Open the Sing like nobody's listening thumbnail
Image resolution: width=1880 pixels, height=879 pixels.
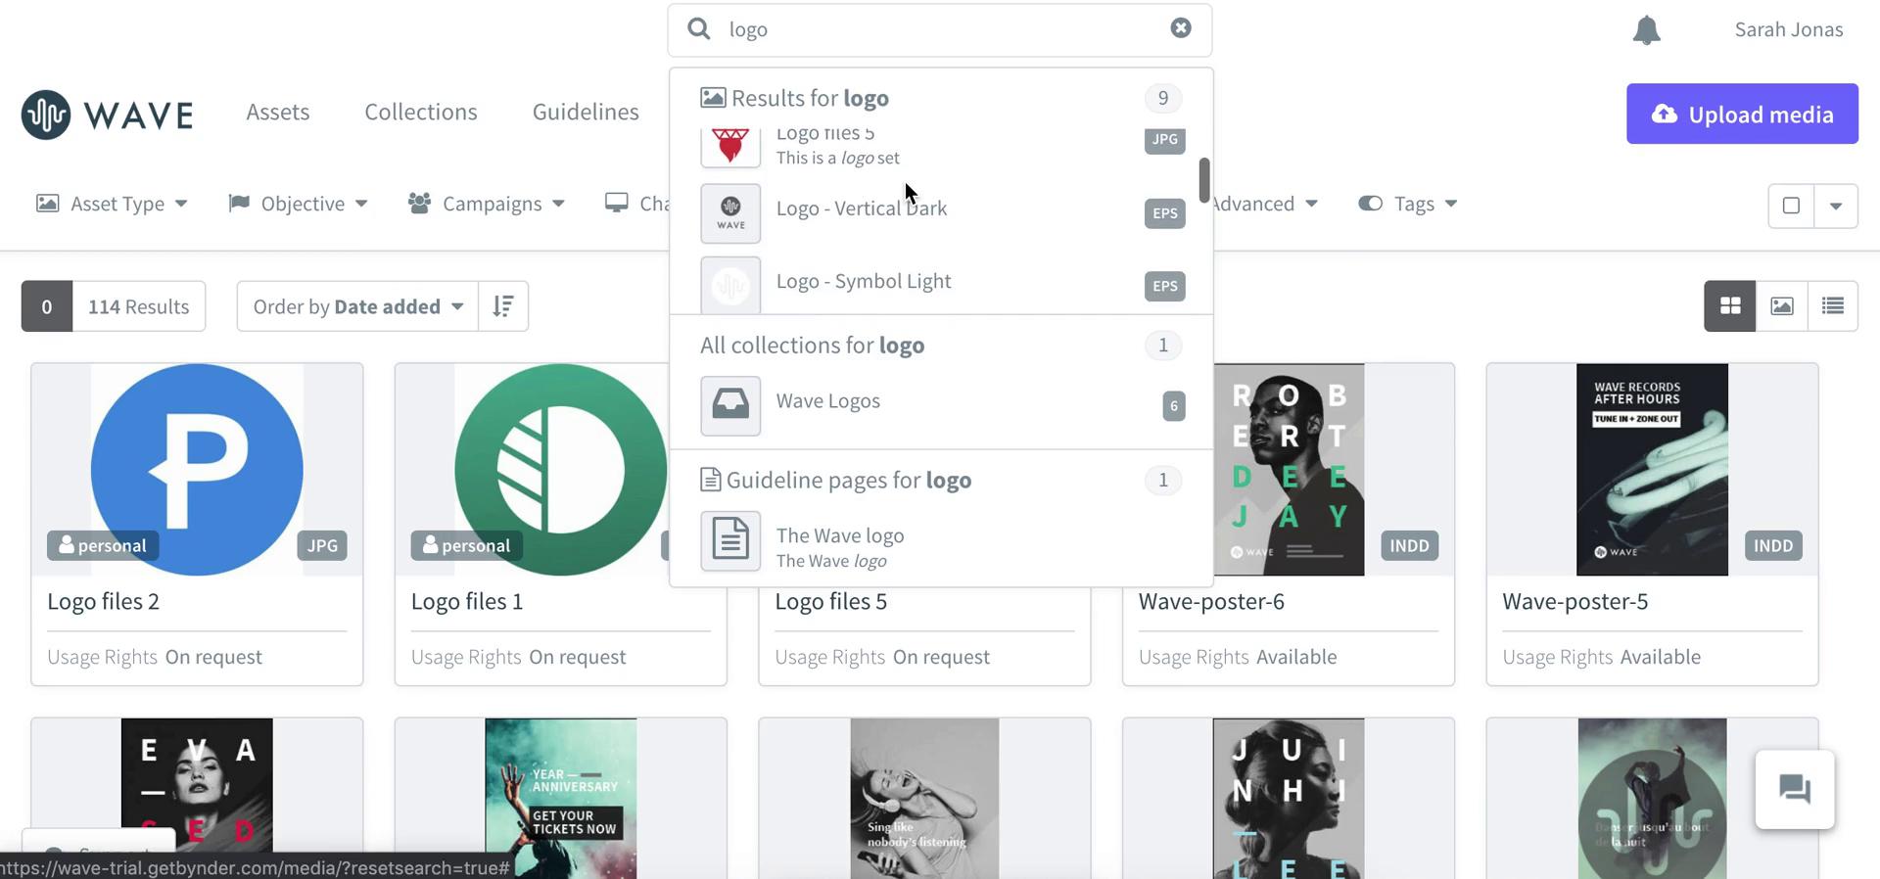[924, 798]
